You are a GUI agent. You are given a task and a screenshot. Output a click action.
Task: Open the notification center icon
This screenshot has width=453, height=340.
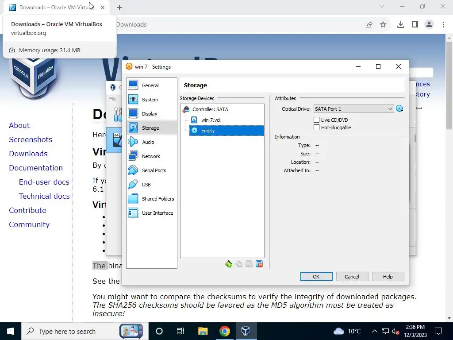point(438,331)
